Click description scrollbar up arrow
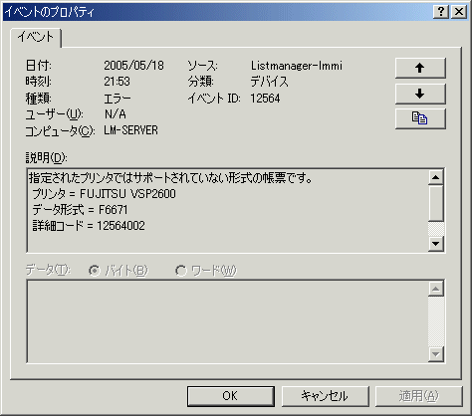The height and width of the screenshot is (416, 472). point(436,177)
